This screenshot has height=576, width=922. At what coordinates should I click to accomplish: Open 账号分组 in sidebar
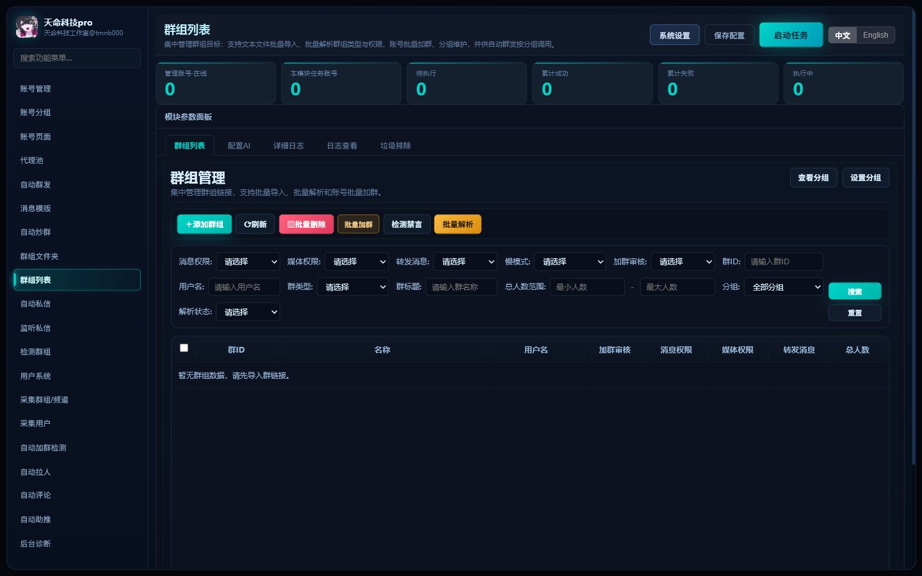coord(77,113)
